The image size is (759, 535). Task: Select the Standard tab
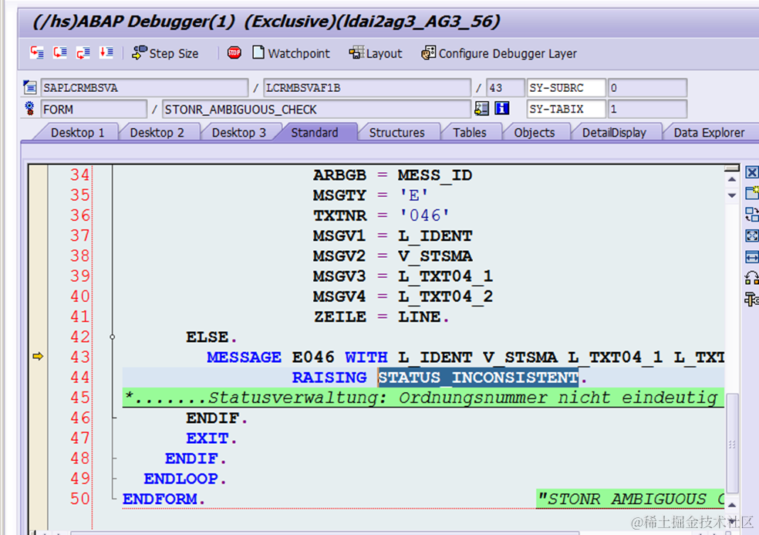(x=315, y=133)
